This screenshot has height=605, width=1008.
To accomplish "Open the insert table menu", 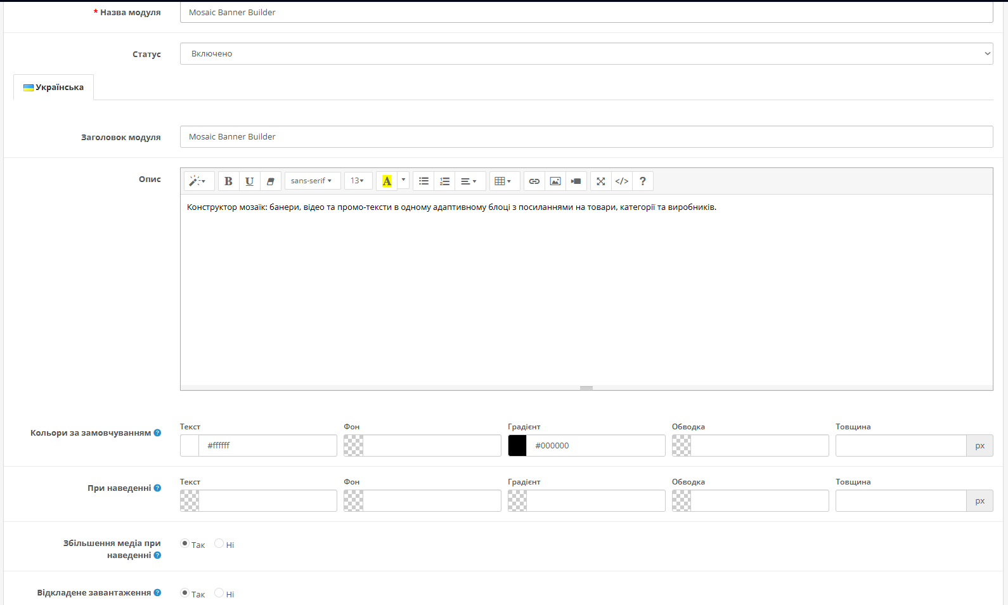I will pyautogui.click(x=505, y=181).
